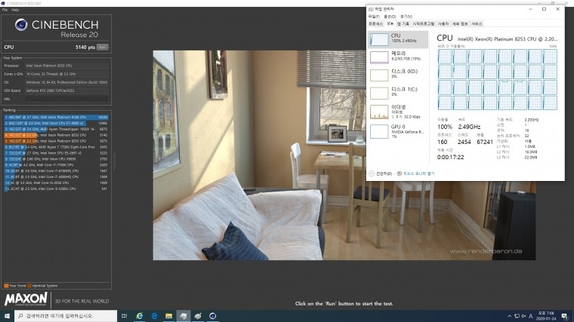
Task: Select ranking row 10, Core i7-6700HQ
Action: (x=56, y=170)
